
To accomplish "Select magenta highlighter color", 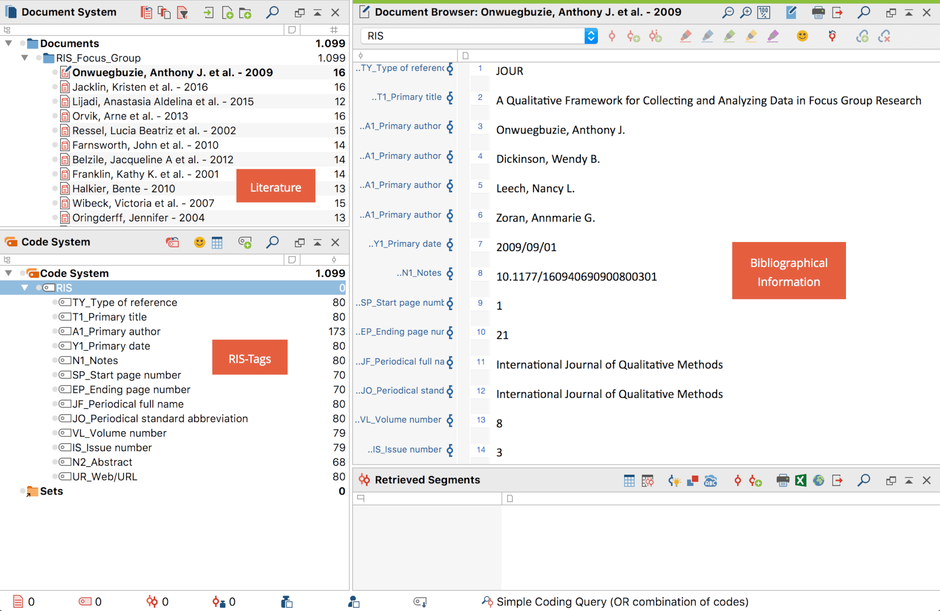I will coord(773,36).
